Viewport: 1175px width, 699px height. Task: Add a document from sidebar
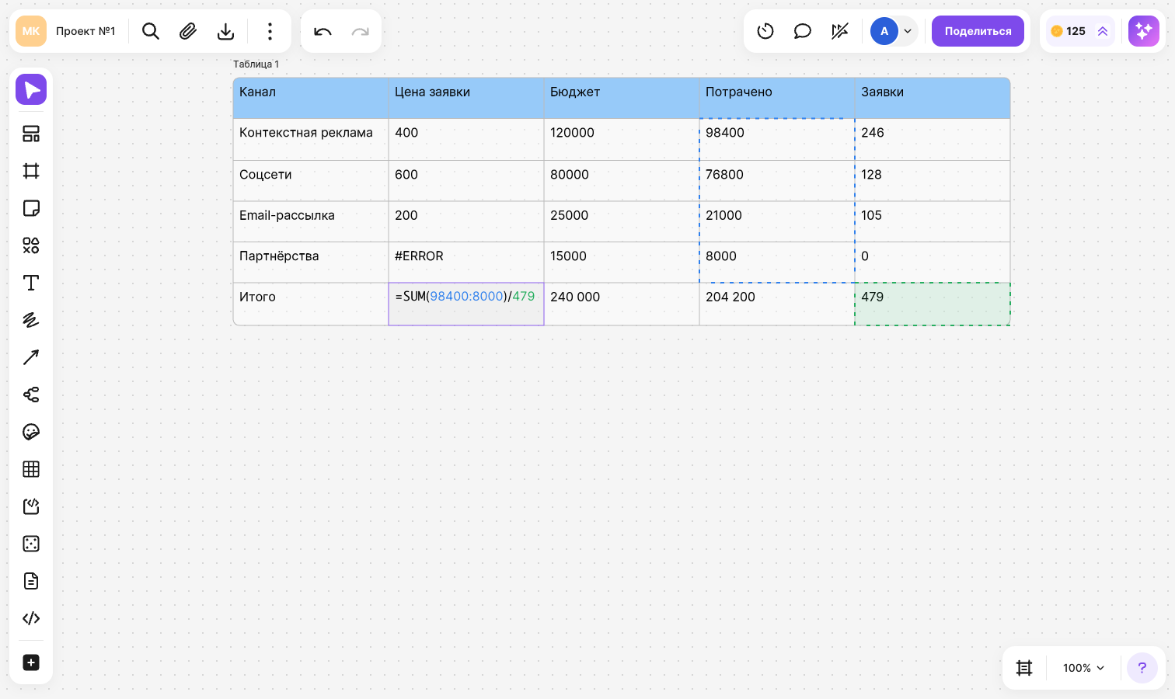31,581
